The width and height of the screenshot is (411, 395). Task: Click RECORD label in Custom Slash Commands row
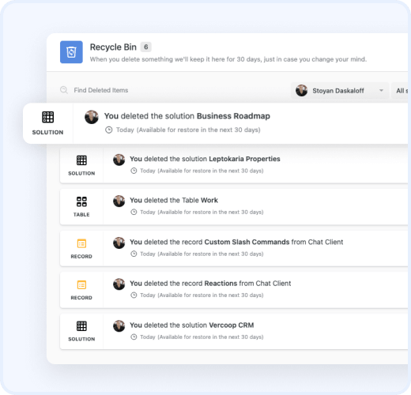pyautogui.click(x=81, y=257)
